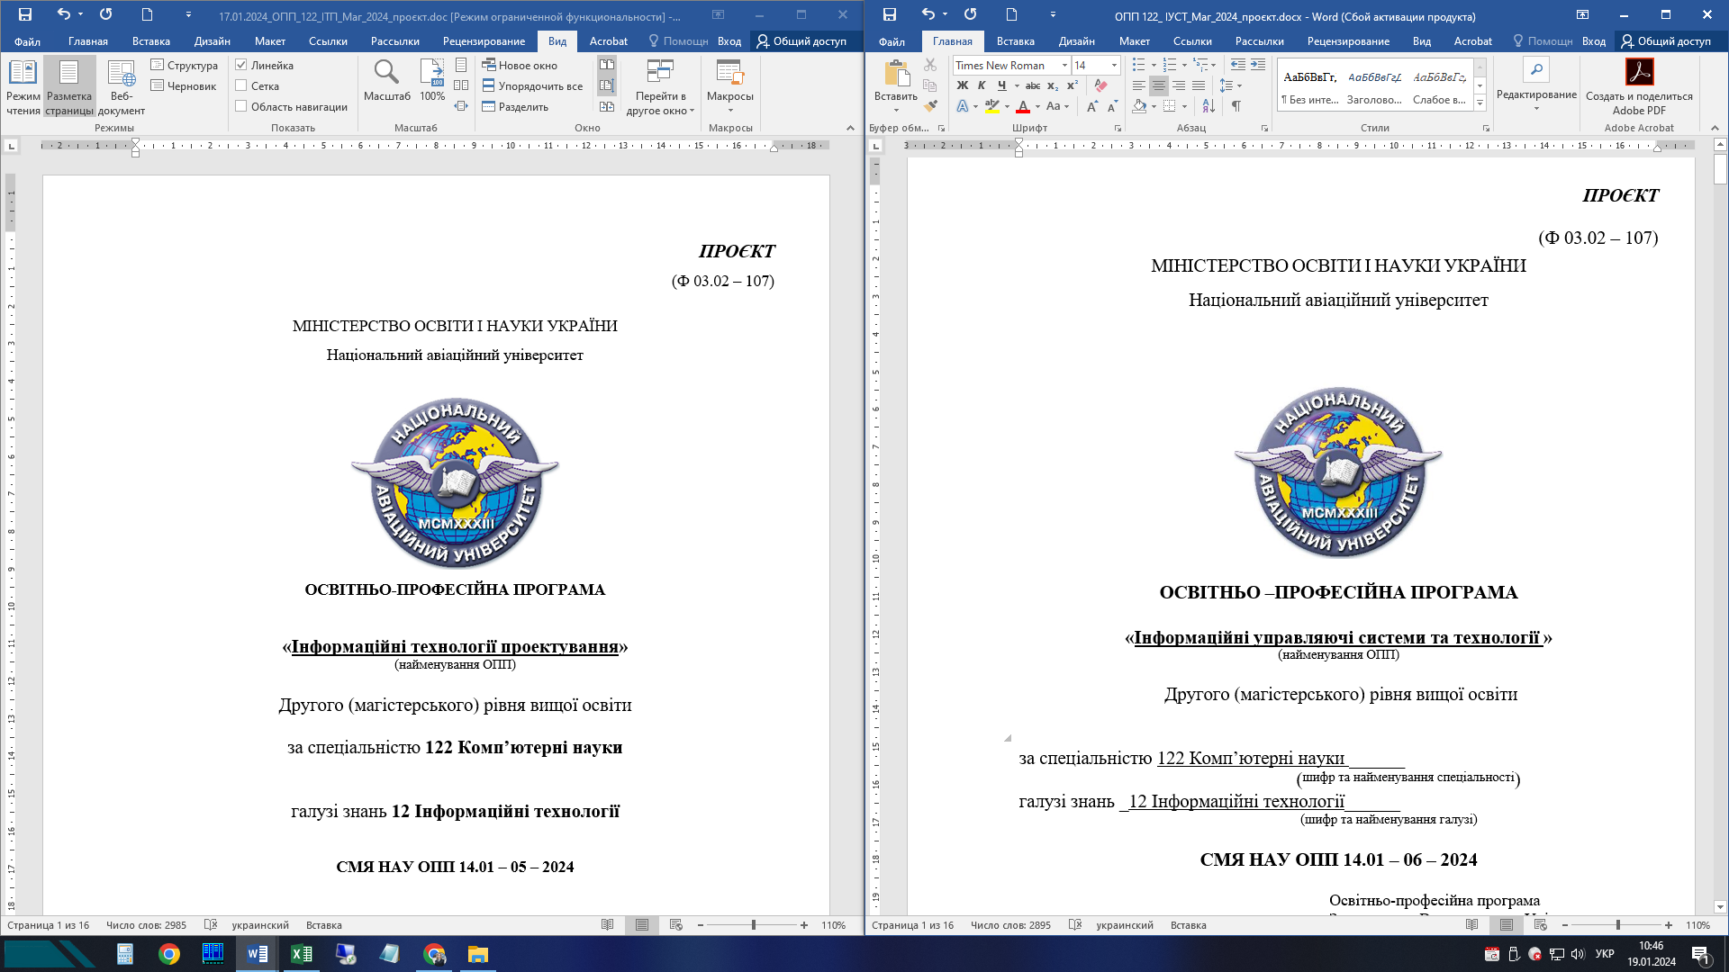
Task: Open Вставка tab in left Word window
Action: click(151, 41)
